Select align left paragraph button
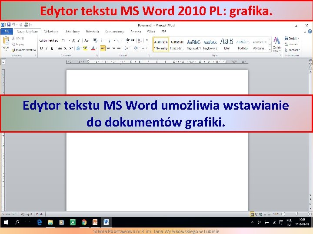 pyautogui.click(x=103, y=48)
